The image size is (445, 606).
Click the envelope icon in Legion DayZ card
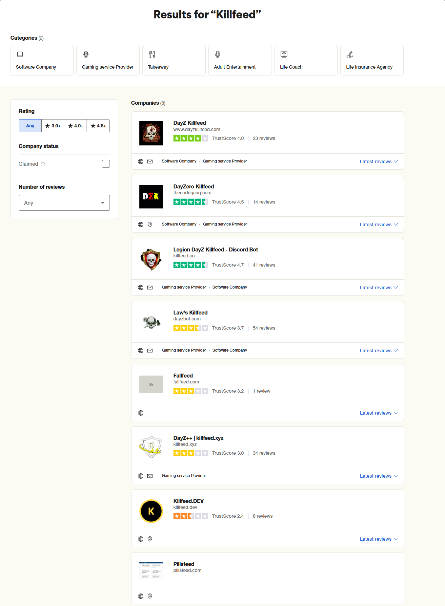pyautogui.click(x=150, y=288)
